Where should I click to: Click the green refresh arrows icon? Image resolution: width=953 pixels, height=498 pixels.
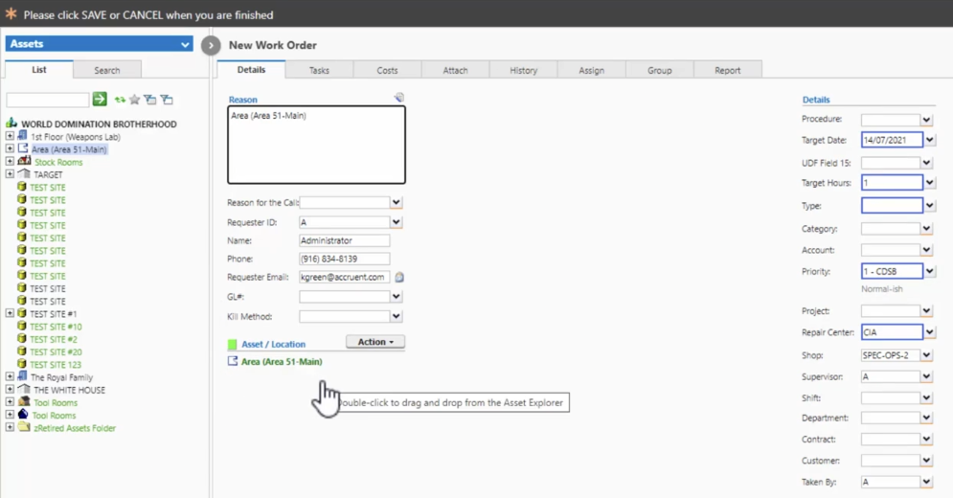tap(120, 100)
